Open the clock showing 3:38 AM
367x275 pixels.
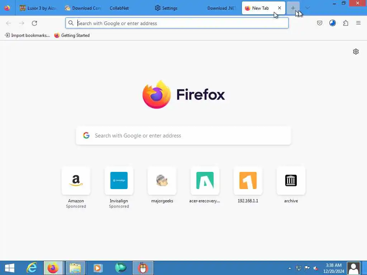click(x=334, y=268)
